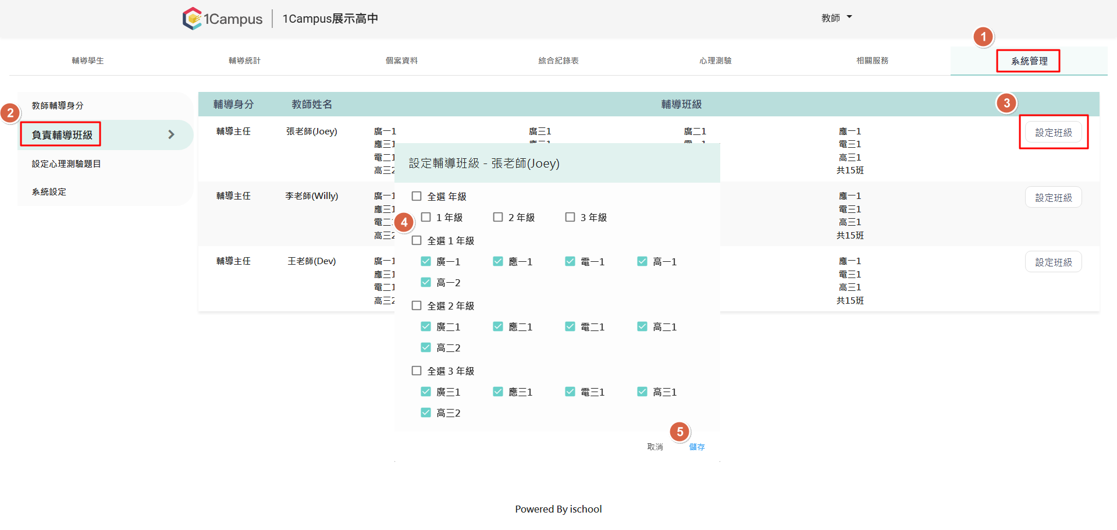Check the 全選 年級 checkbox
Screen dimensions: 1117x530
pos(417,197)
